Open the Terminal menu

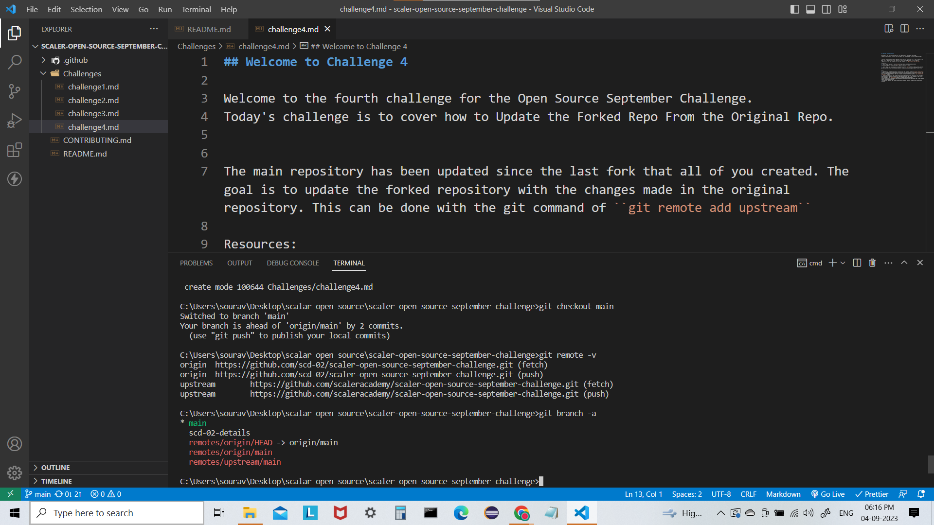(x=196, y=9)
